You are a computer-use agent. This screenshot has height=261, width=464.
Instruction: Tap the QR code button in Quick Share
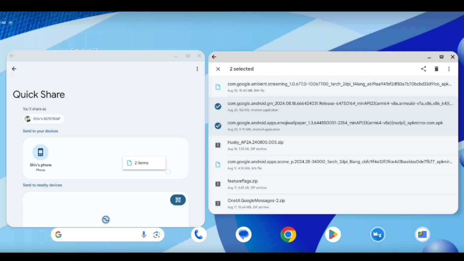tap(178, 200)
